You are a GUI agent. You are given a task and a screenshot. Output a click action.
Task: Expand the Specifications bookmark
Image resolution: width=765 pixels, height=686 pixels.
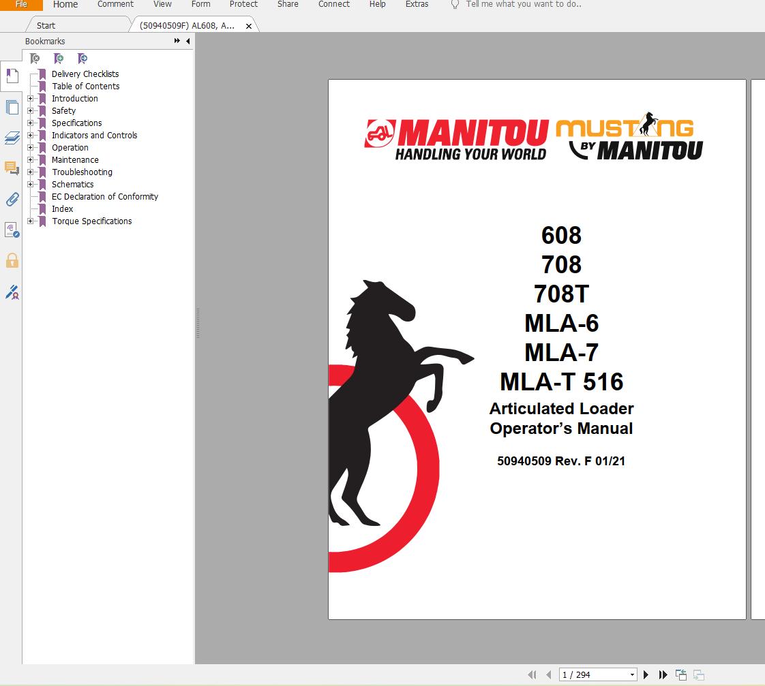[30, 123]
